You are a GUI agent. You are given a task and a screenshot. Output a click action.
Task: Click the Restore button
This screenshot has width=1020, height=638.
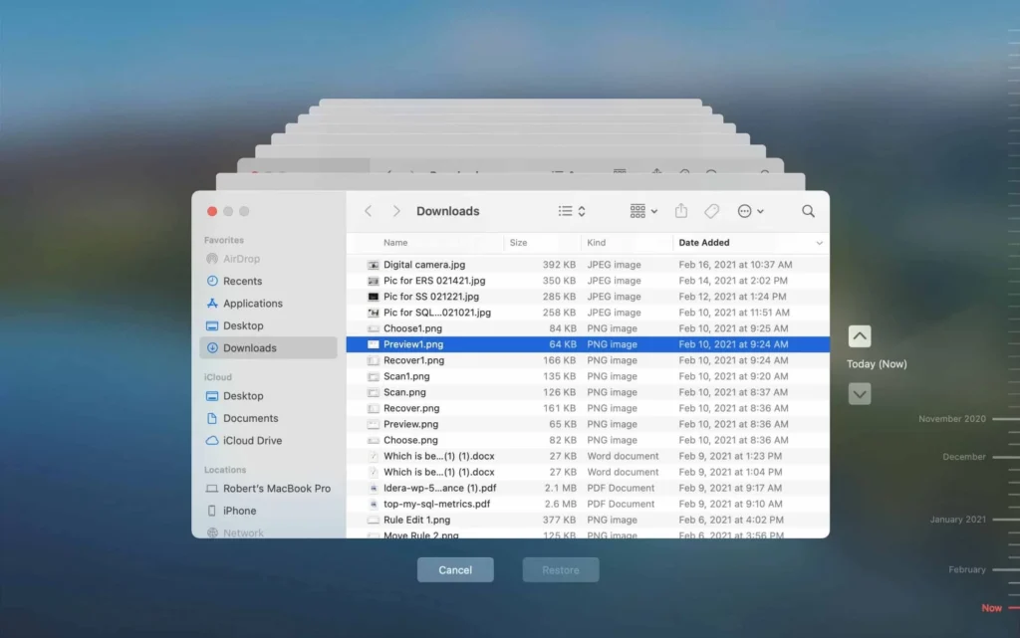point(561,569)
